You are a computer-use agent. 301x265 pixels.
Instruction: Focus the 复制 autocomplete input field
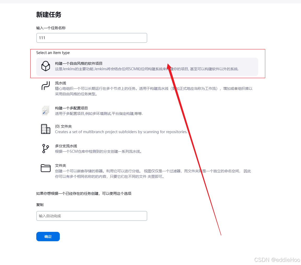92,216
